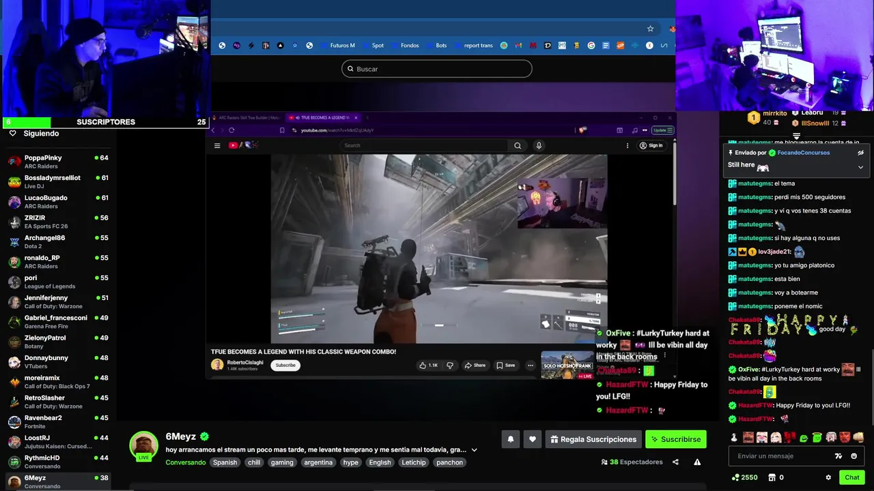
Task: Click the bookmark star in the top browser bar
Action: (x=650, y=29)
